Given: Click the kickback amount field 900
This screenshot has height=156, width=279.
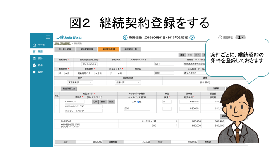Looking at the screenshot, I should (137, 109).
